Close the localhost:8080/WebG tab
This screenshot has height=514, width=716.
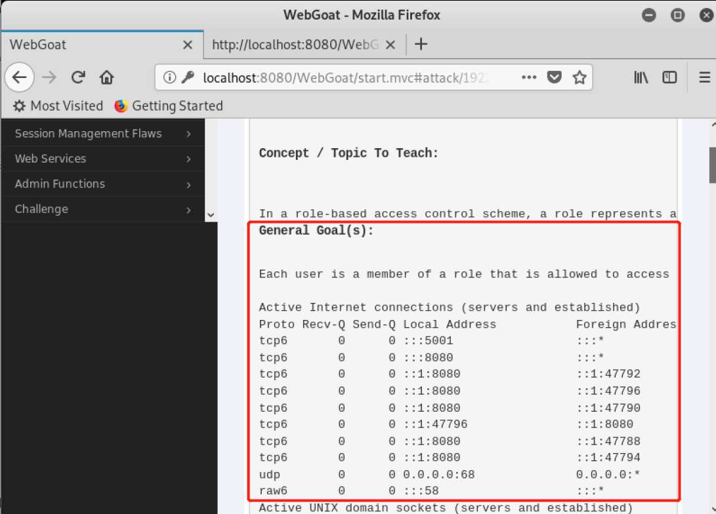pyautogui.click(x=390, y=45)
